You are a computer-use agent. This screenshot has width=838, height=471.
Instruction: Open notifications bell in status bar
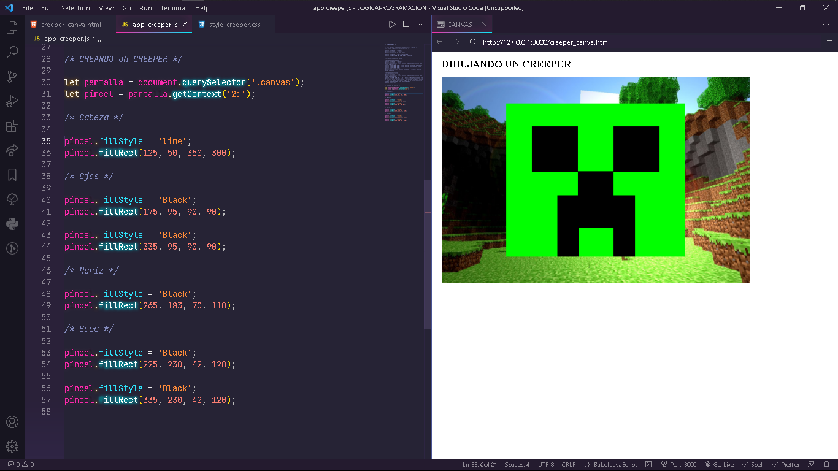826,465
